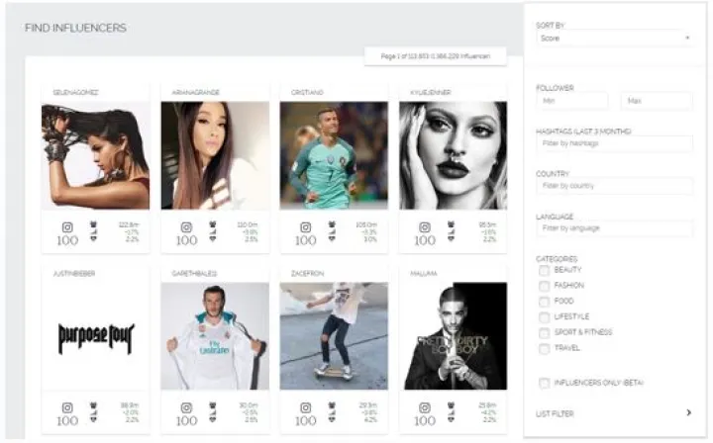Expand the List Filter section arrow

tap(687, 413)
